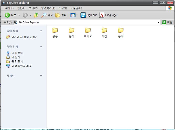Click the 이동 go button
This screenshot has height=130, width=175.
click(x=167, y=22)
